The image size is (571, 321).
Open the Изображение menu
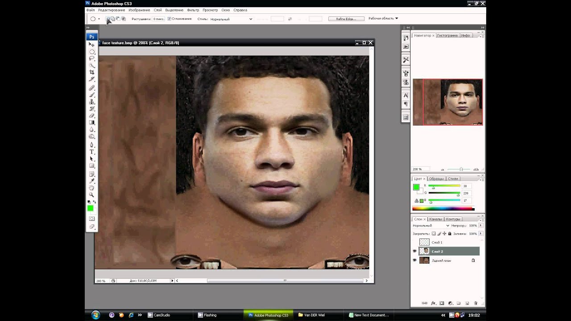[x=139, y=10]
